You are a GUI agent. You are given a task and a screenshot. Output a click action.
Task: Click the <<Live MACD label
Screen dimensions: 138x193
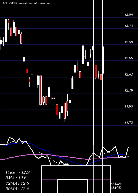click(116, 186)
